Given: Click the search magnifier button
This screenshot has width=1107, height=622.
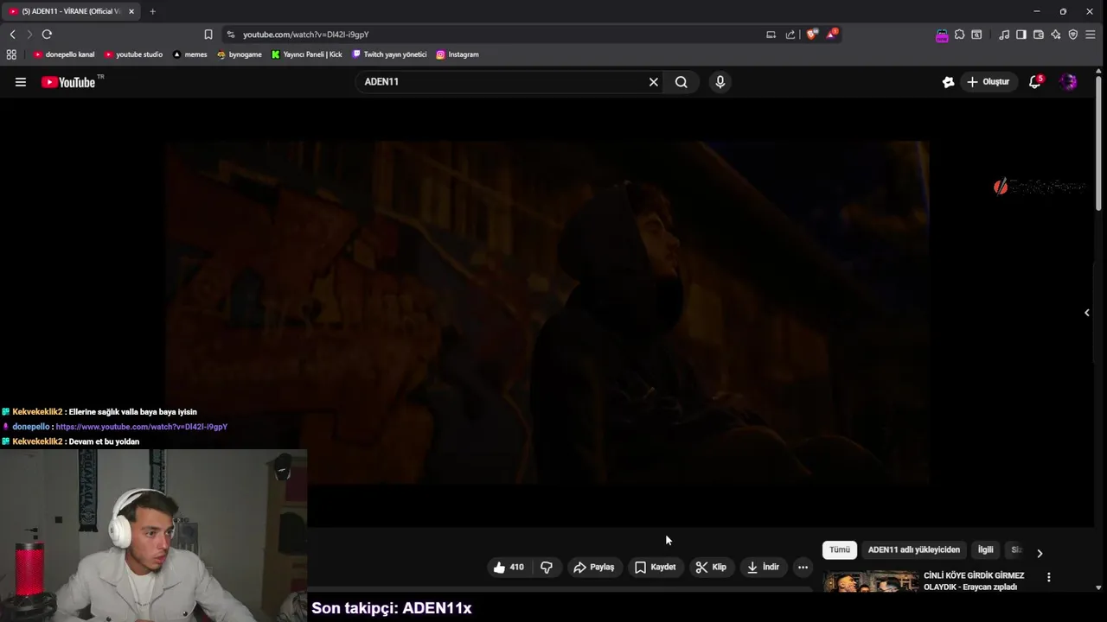Looking at the screenshot, I should (681, 82).
